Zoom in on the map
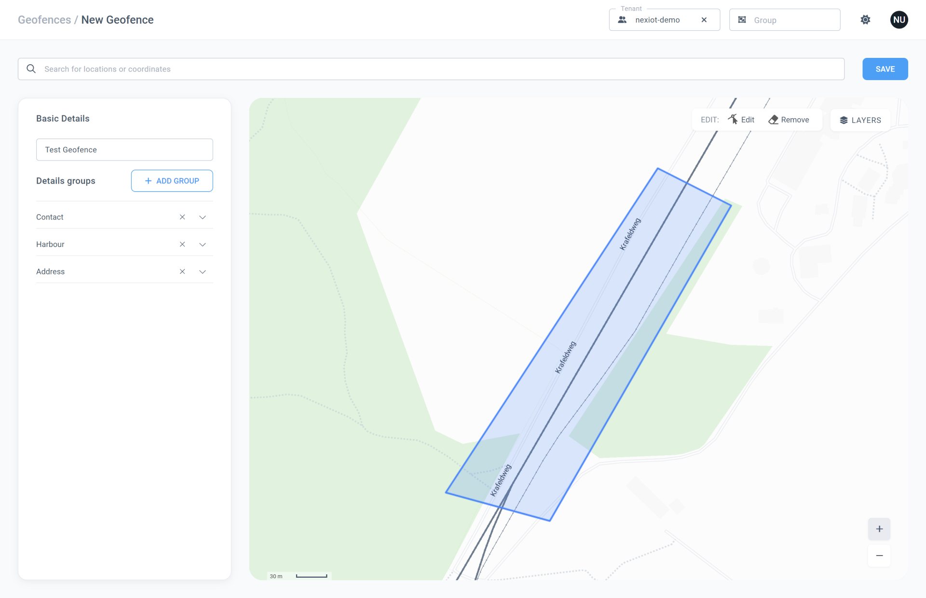 [x=879, y=529]
